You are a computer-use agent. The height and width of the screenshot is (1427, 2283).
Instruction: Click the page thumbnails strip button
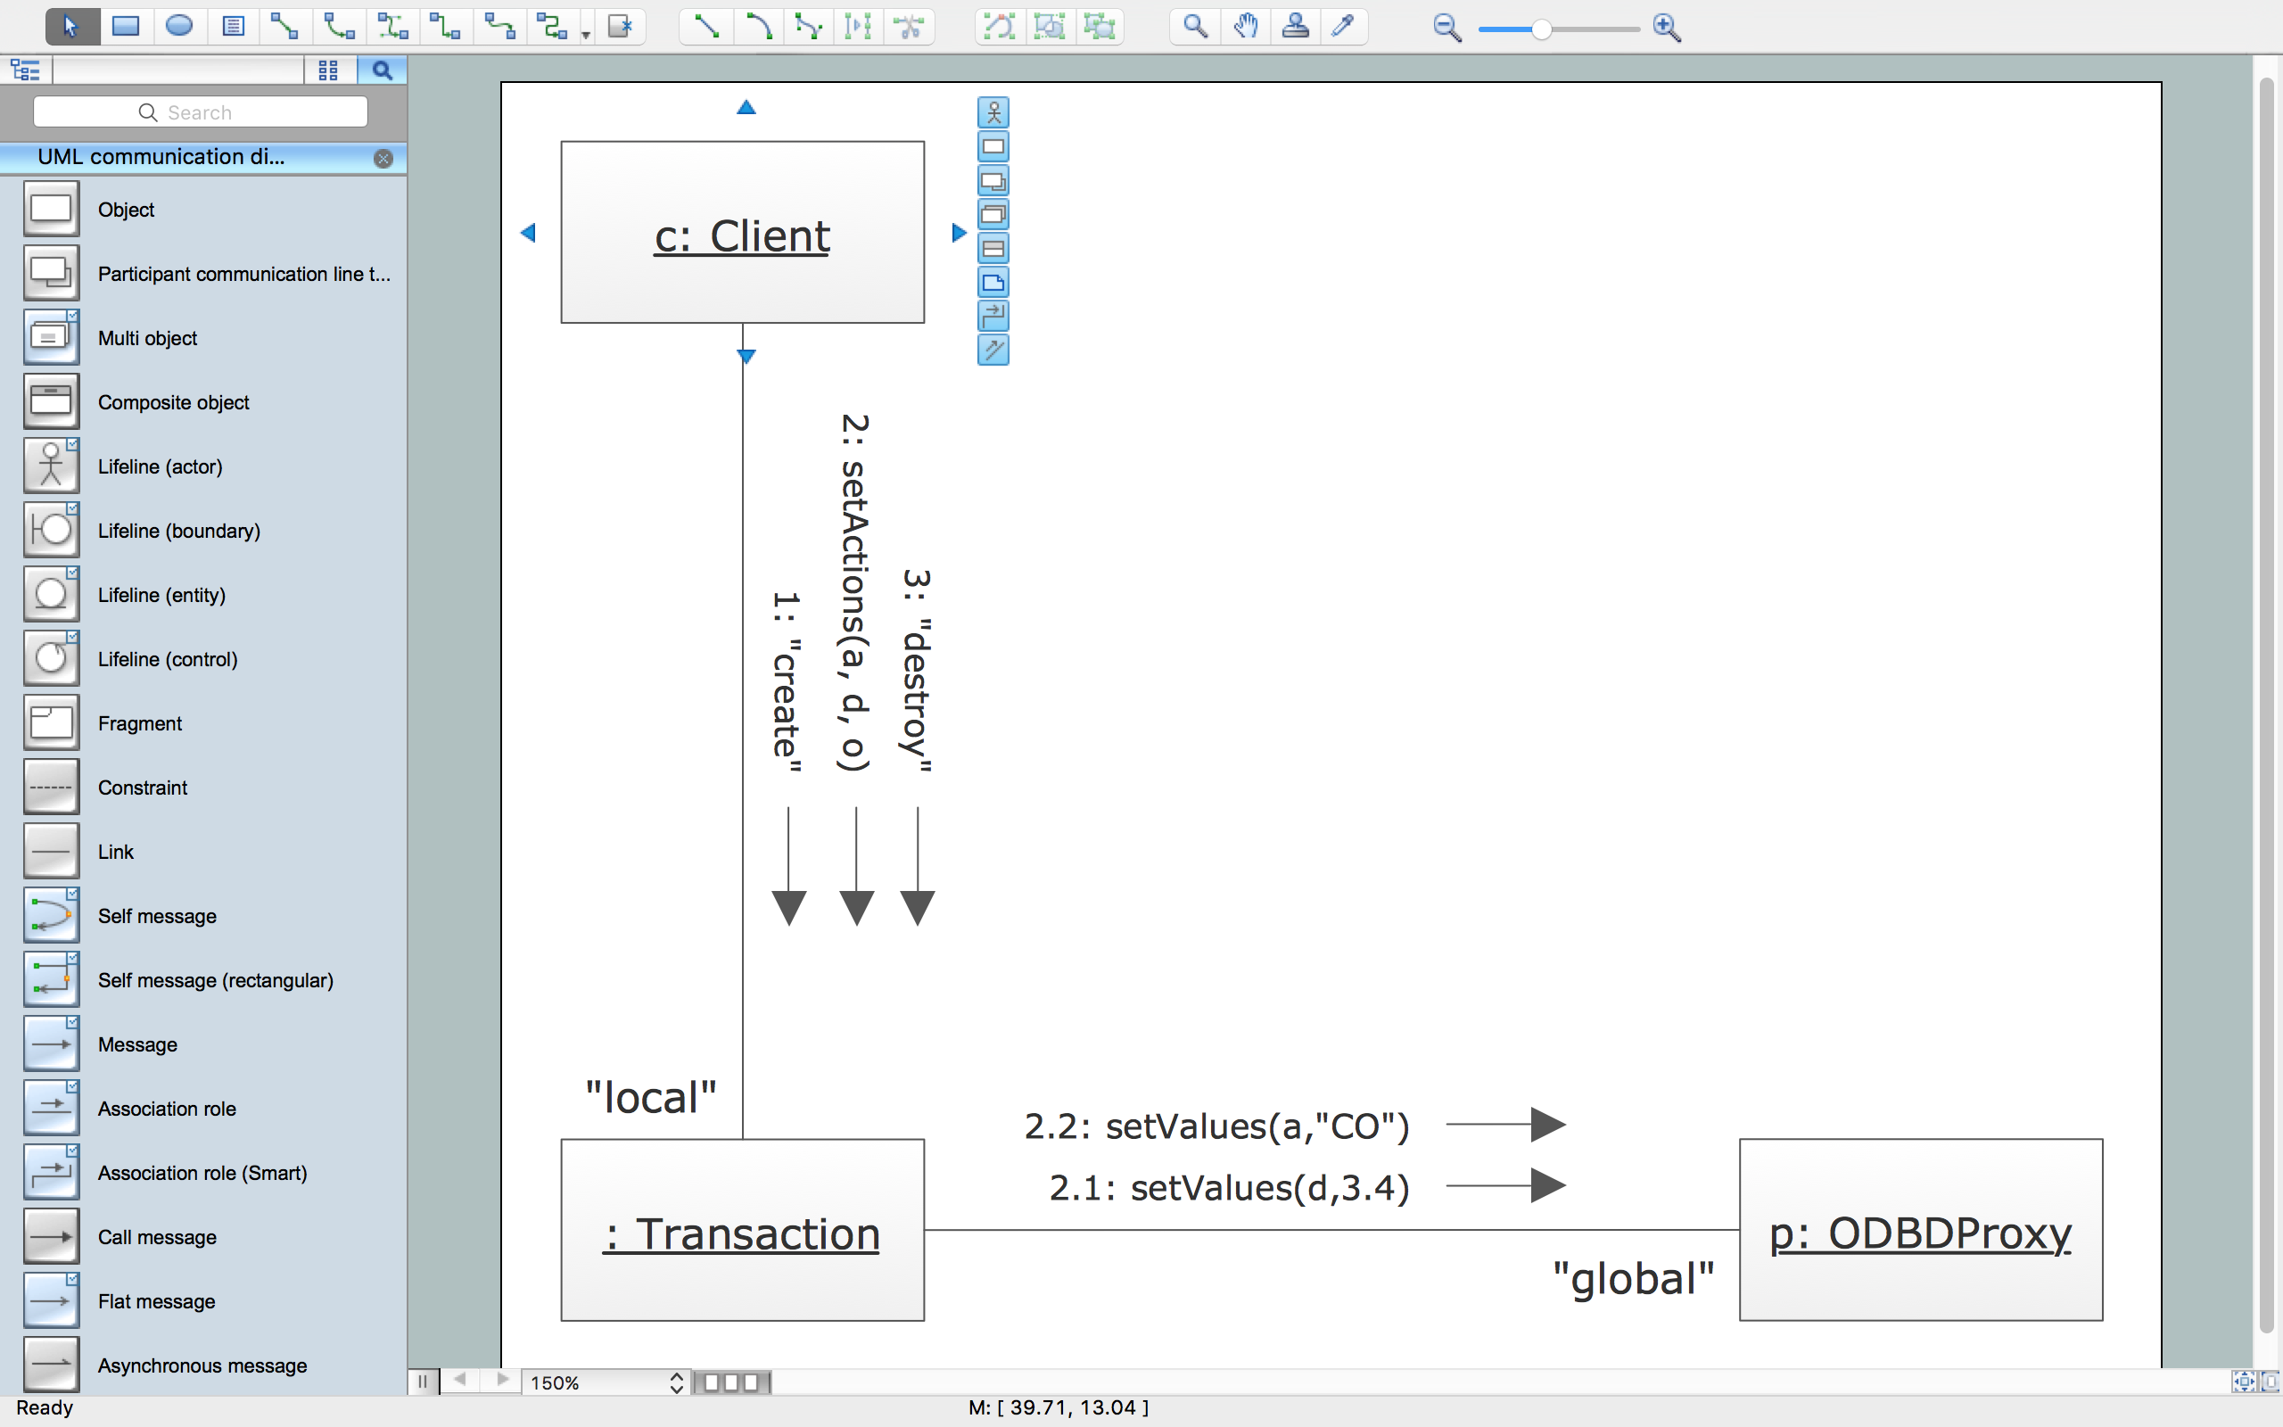pos(732,1382)
